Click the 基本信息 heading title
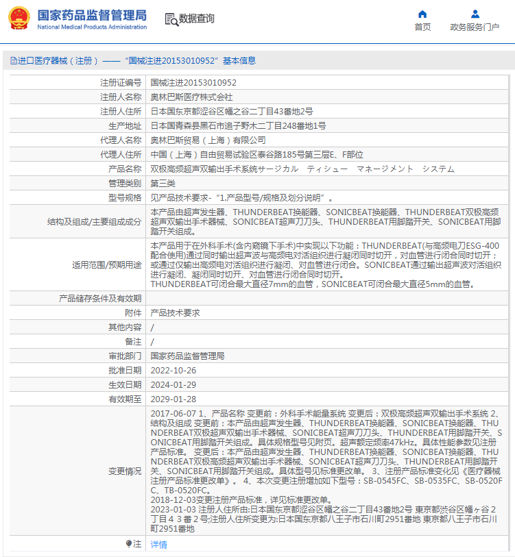Image resolution: width=515 pixels, height=557 pixels. click(x=239, y=61)
